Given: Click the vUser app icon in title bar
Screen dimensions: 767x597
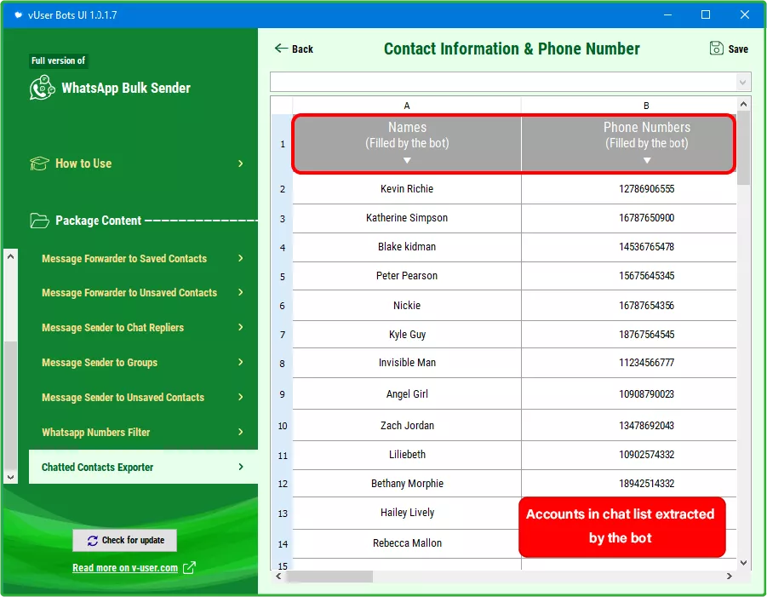Looking at the screenshot, I should (18, 14).
